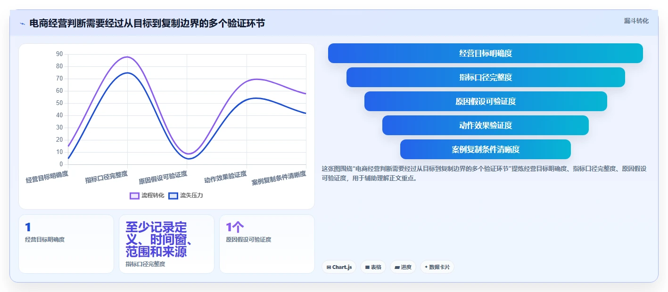
Task: Click the description paragraph below the funnel
Action: (x=485, y=173)
